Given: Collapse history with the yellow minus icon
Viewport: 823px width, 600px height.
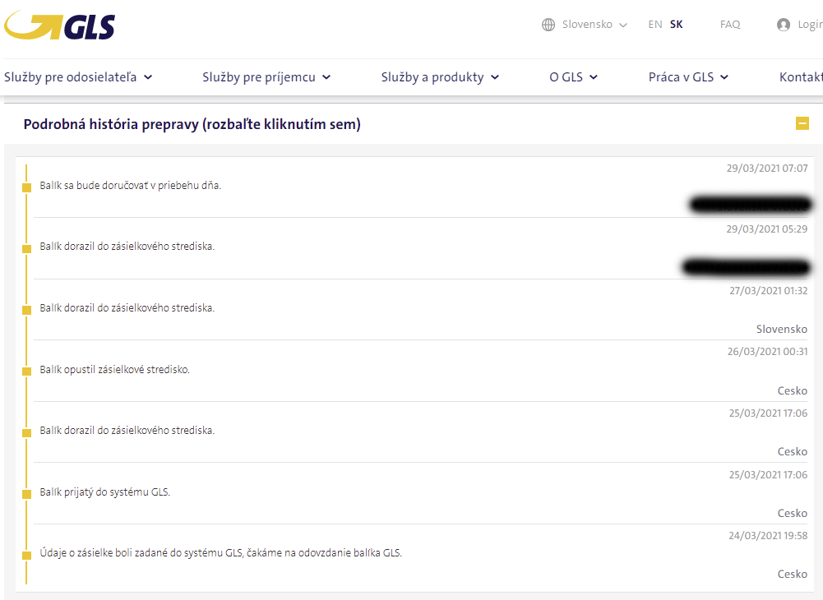Looking at the screenshot, I should (802, 124).
